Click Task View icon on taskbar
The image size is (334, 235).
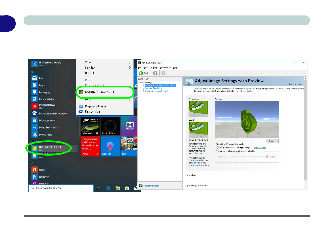click(x=98, y=188)
